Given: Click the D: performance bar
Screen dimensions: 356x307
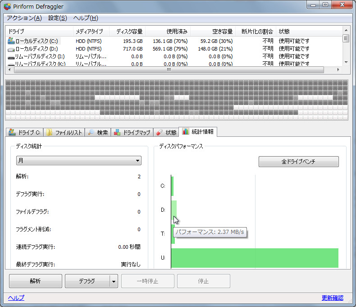Looking at the screenshot, I should pyautogui.click(x=174, y=210).
